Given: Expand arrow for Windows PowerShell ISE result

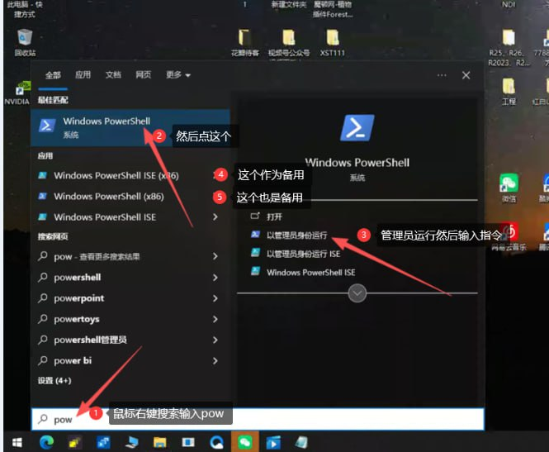Looking at the screenshot, I should 215,217.
